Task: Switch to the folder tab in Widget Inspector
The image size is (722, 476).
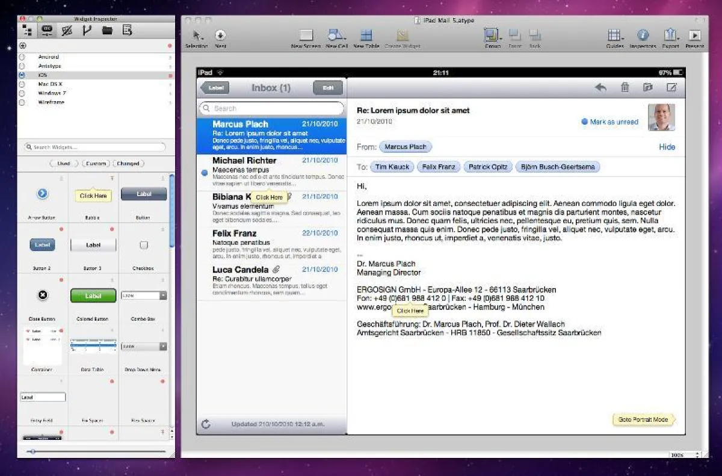Action: pyautogui.click(x=107, y=31)
